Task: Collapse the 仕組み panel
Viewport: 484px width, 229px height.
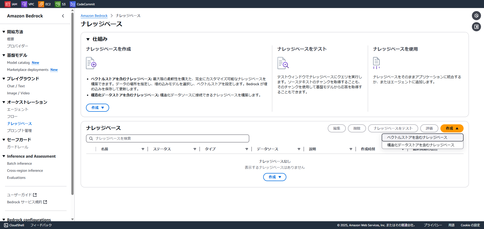Action: [88, 39]
